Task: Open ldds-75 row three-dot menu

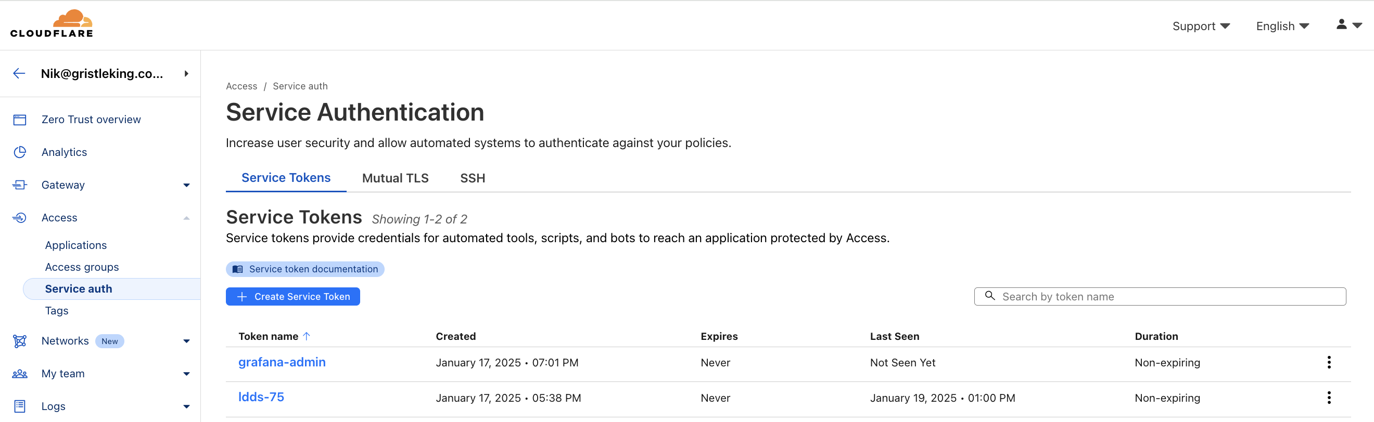Action: 1329,398
